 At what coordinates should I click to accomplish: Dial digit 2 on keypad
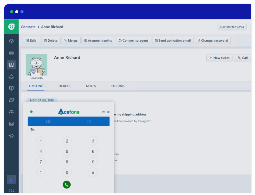67,141
